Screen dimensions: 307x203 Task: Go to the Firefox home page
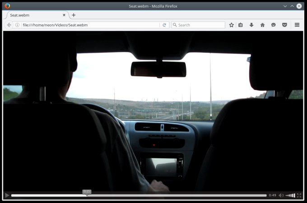263,25
